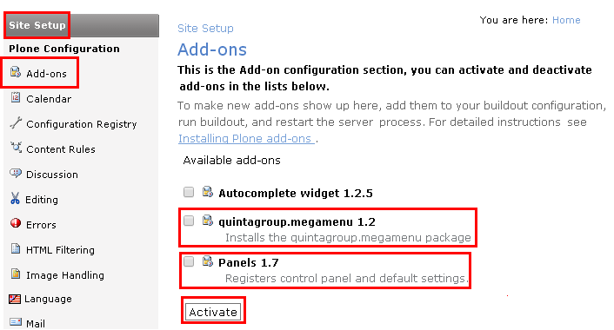This screenshot has height=330, width=614.
Task: Open the Errors red alert icon
Action: coord(16,223)
